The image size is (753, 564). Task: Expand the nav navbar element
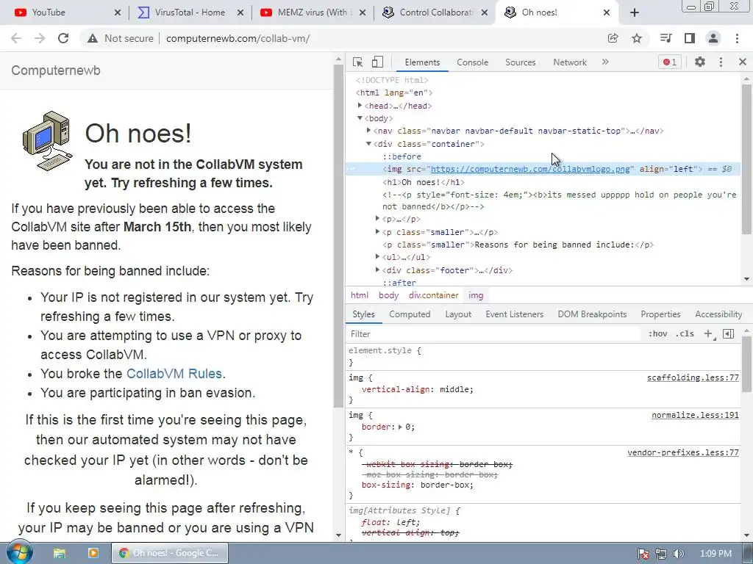[x=369, y=131]
